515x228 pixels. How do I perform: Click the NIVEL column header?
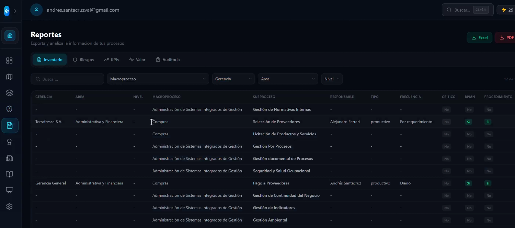(138, 97)
